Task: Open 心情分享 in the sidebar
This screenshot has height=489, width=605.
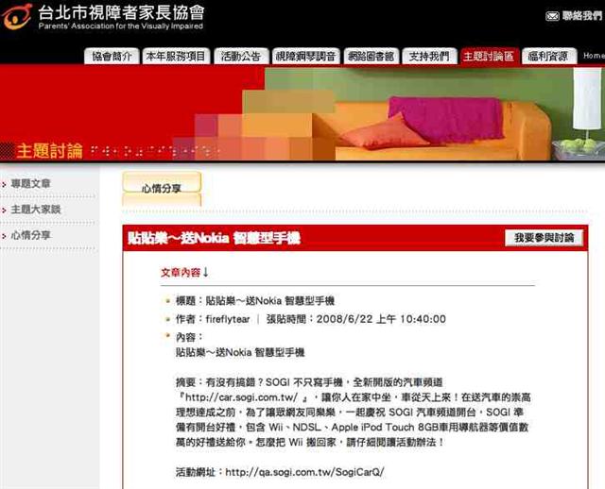Action: (x=30, y=235)
